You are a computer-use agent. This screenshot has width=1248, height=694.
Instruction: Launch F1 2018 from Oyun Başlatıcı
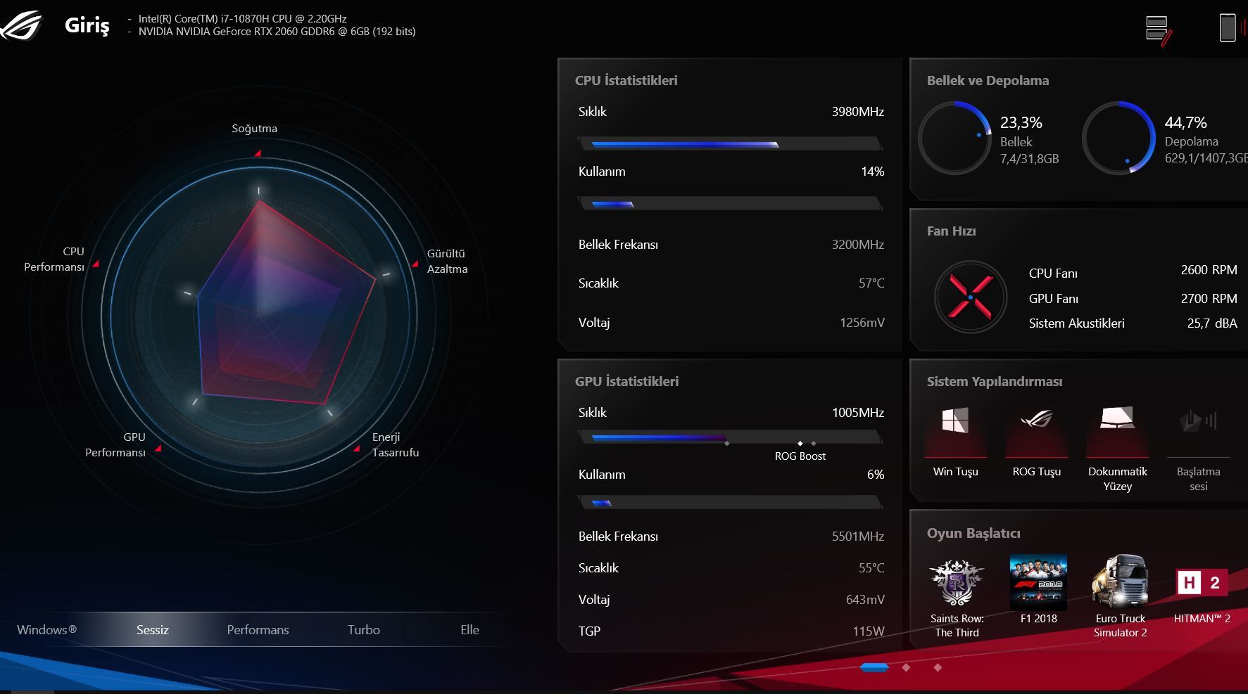click(1038, 589)
